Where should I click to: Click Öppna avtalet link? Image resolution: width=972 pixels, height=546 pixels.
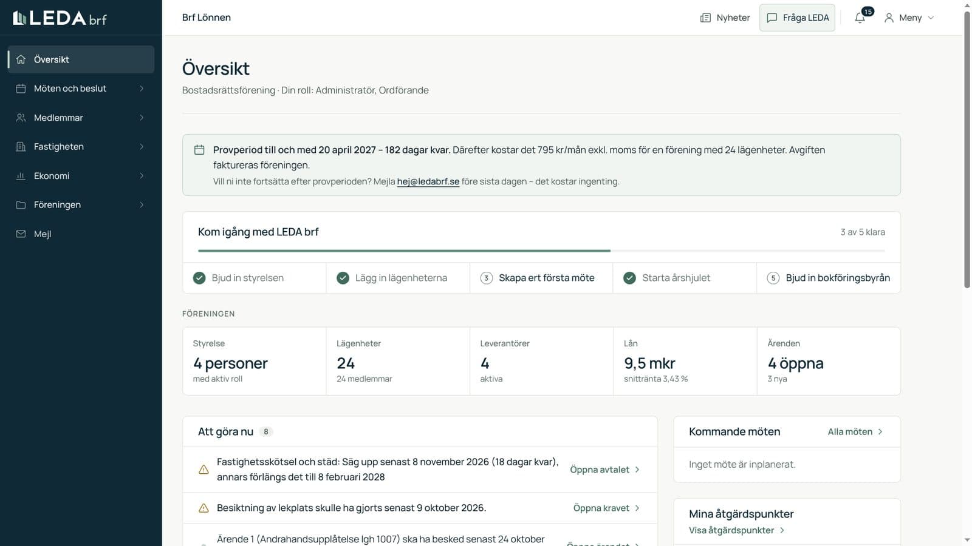click(x=605, y=470)
